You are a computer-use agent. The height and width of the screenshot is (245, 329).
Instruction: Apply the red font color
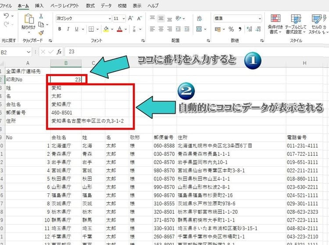click(120, 29)
